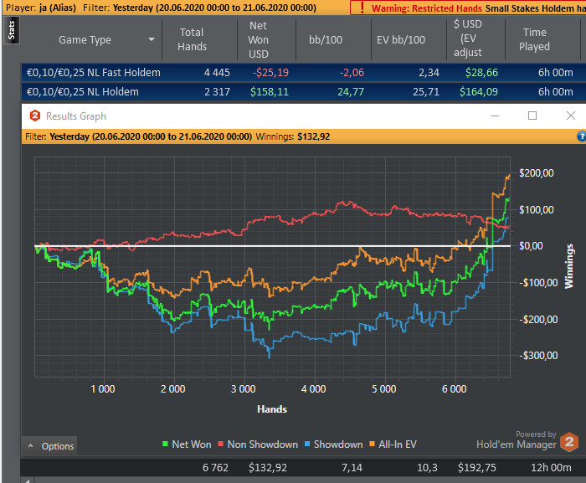Click the red warning exclamation icon
Viewport: 586px width, 483px height.
click(x=362, y=8)
